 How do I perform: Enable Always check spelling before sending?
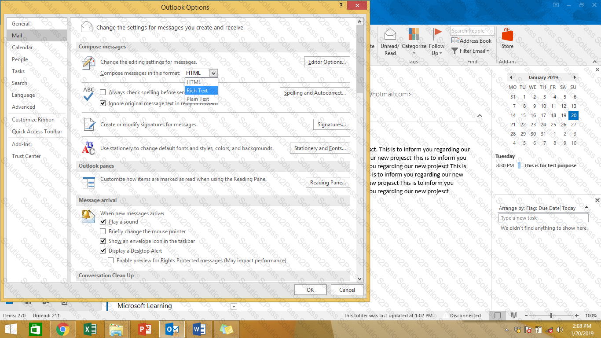click(103, 92)
